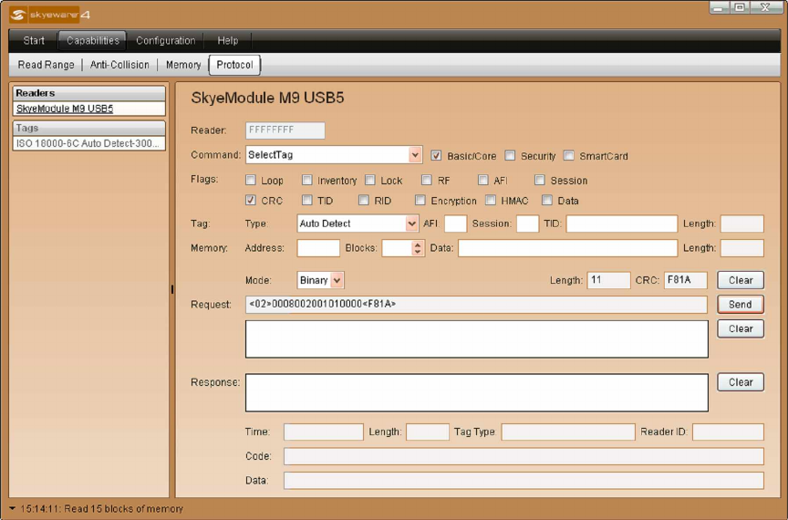This screenshot has width=788, height=520.
Task: Click the Memory Address input field
Action: (318, 248)
